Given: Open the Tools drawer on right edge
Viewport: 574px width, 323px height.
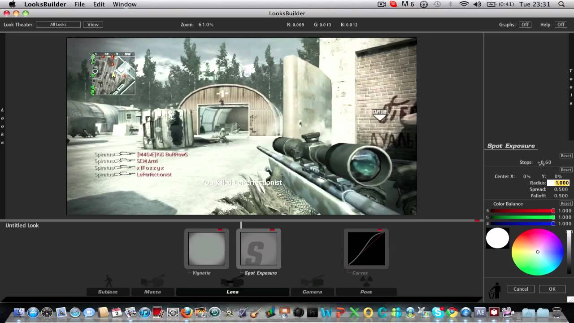Looking at the screenshot, I should coord(571,87).
